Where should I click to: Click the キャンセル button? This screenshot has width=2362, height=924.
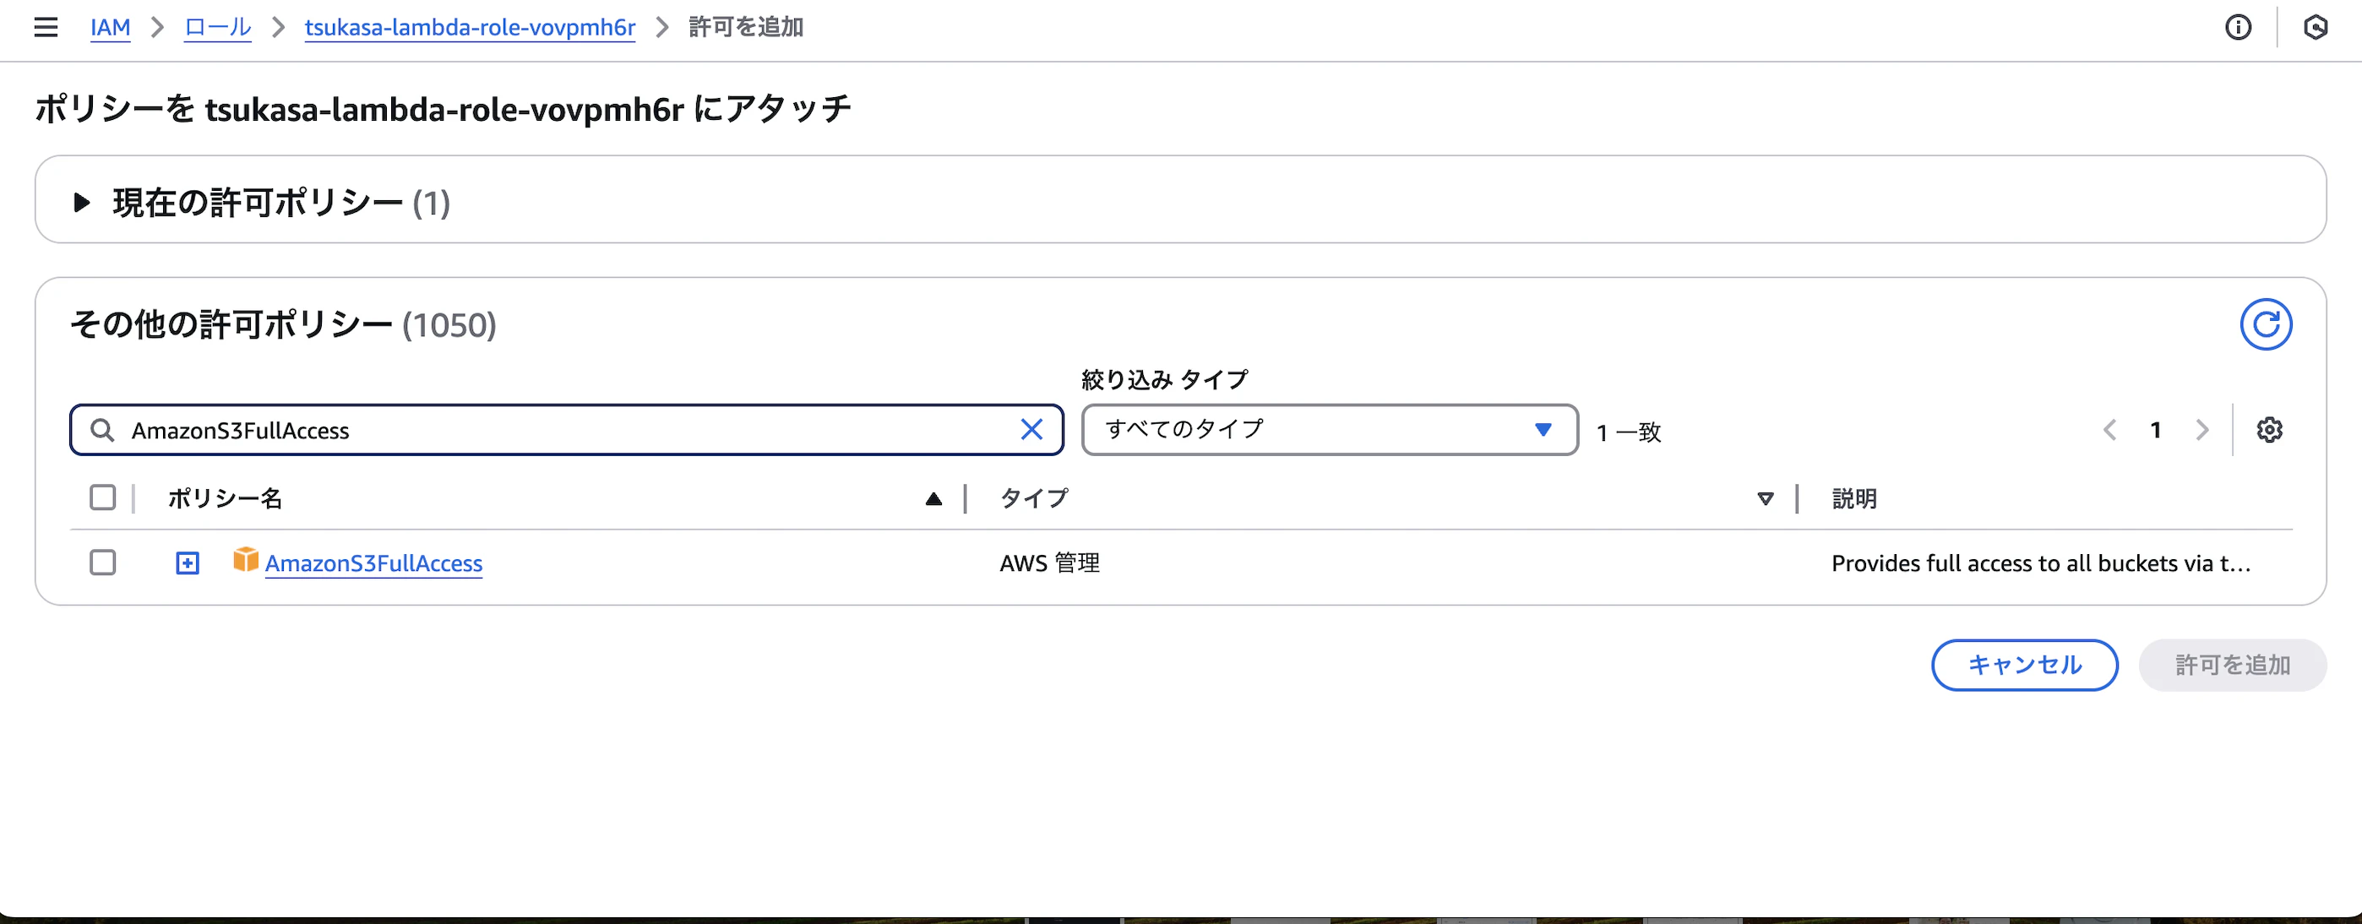pyautogui.click(x=2025, y=665)
